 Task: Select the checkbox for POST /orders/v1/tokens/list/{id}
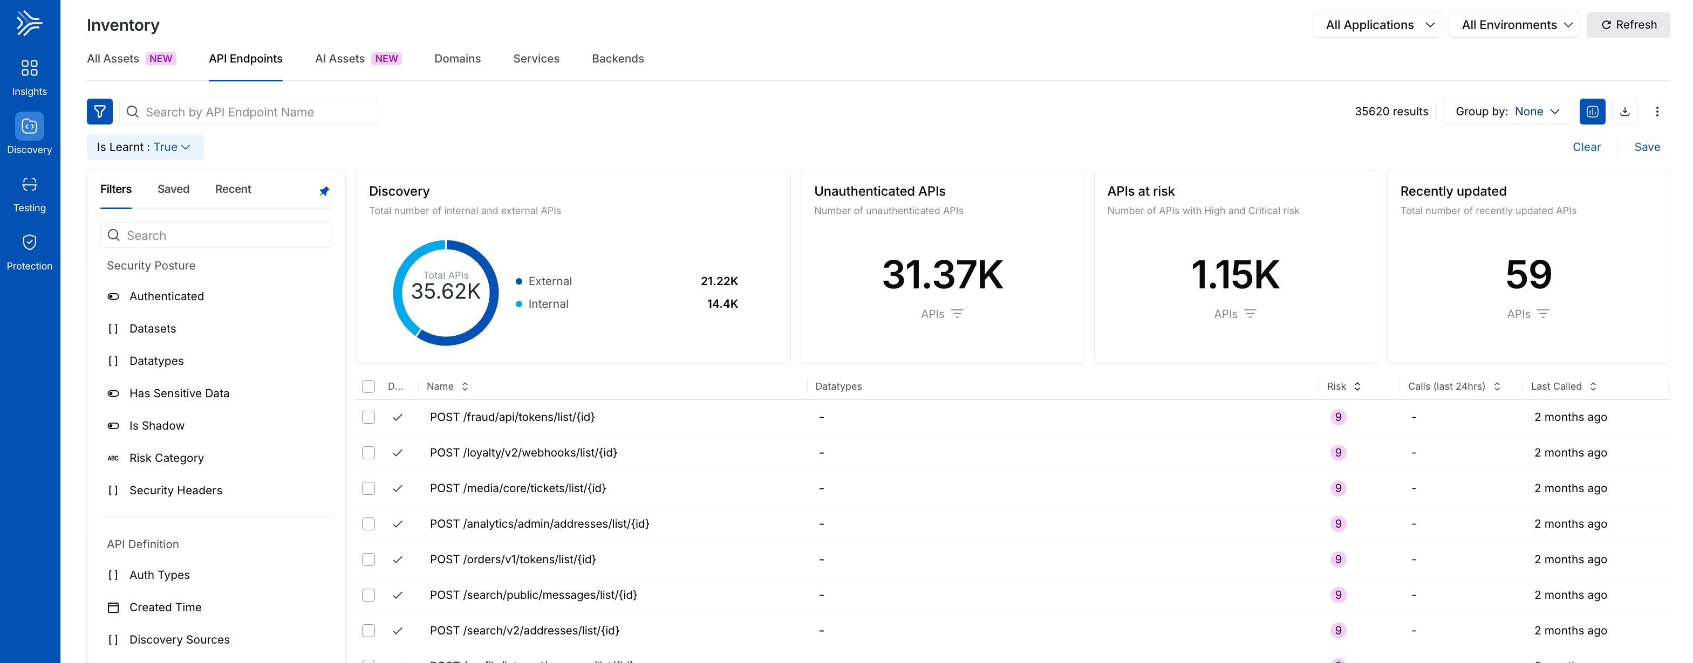pyautogui.click(x=368, y=560)
